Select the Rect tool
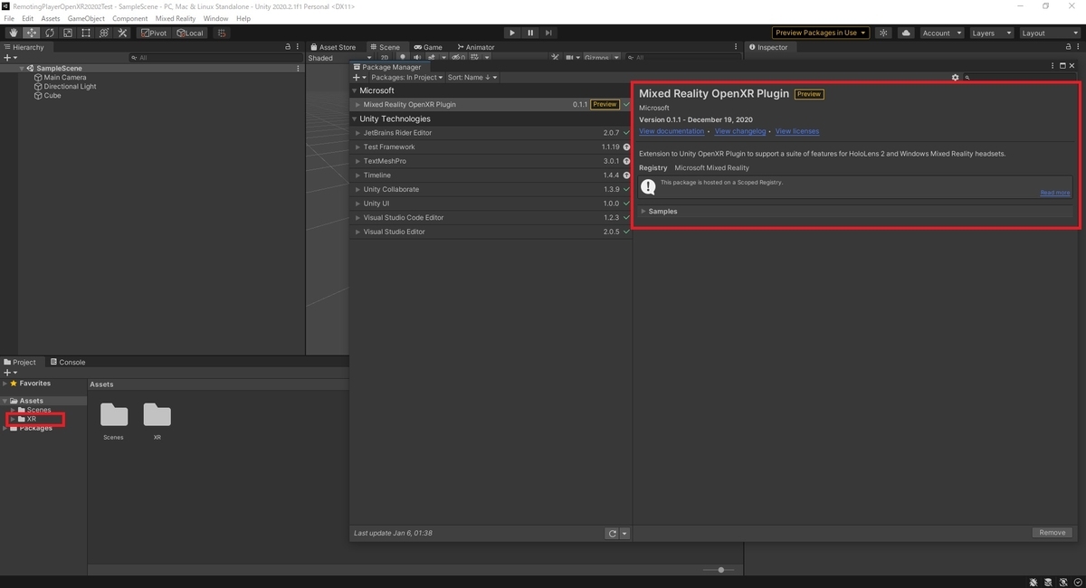The image size is (1086, 588). pyautogui.click(x=86, y=33)
